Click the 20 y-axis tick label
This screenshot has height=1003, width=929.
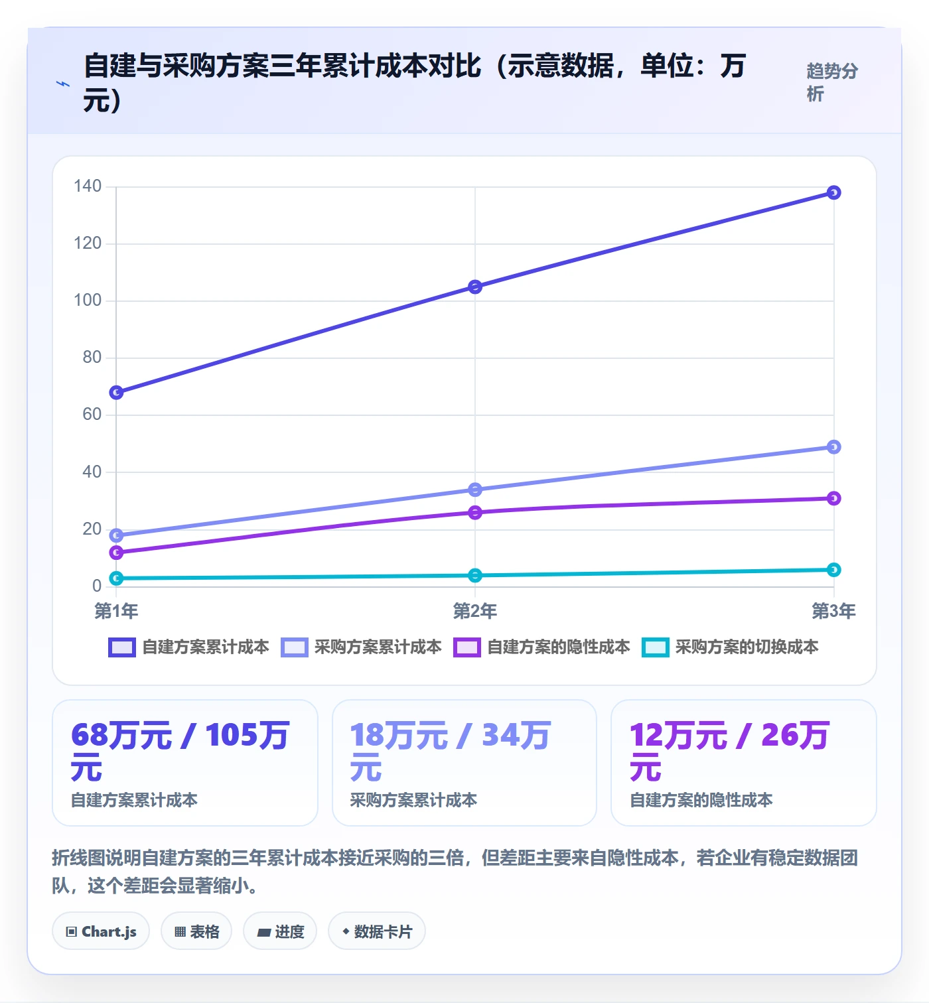point(92,529)
